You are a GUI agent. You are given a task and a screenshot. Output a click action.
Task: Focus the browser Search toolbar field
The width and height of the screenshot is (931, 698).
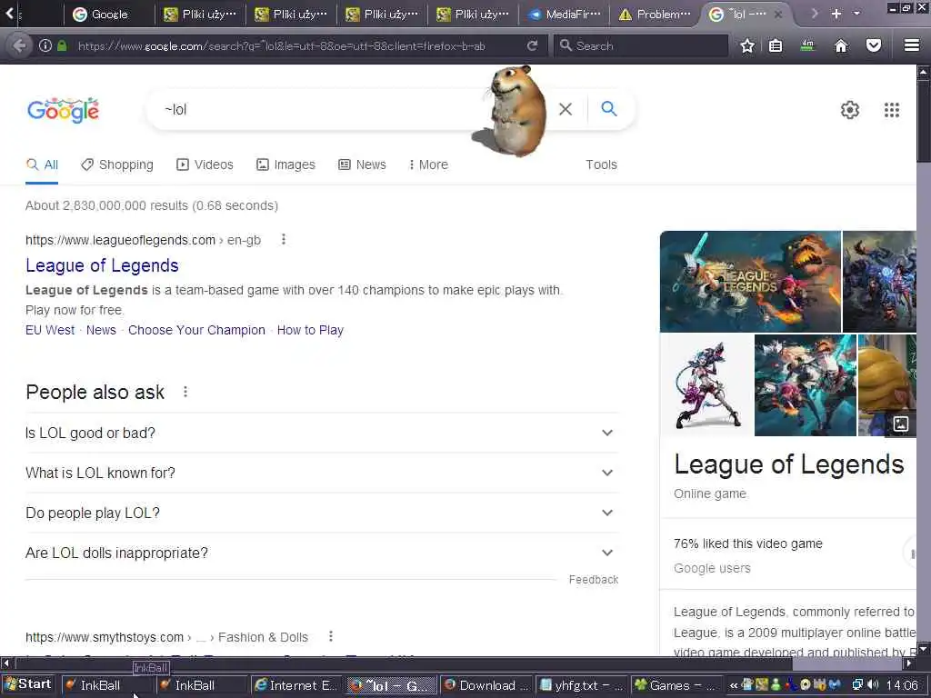(641, 45)
